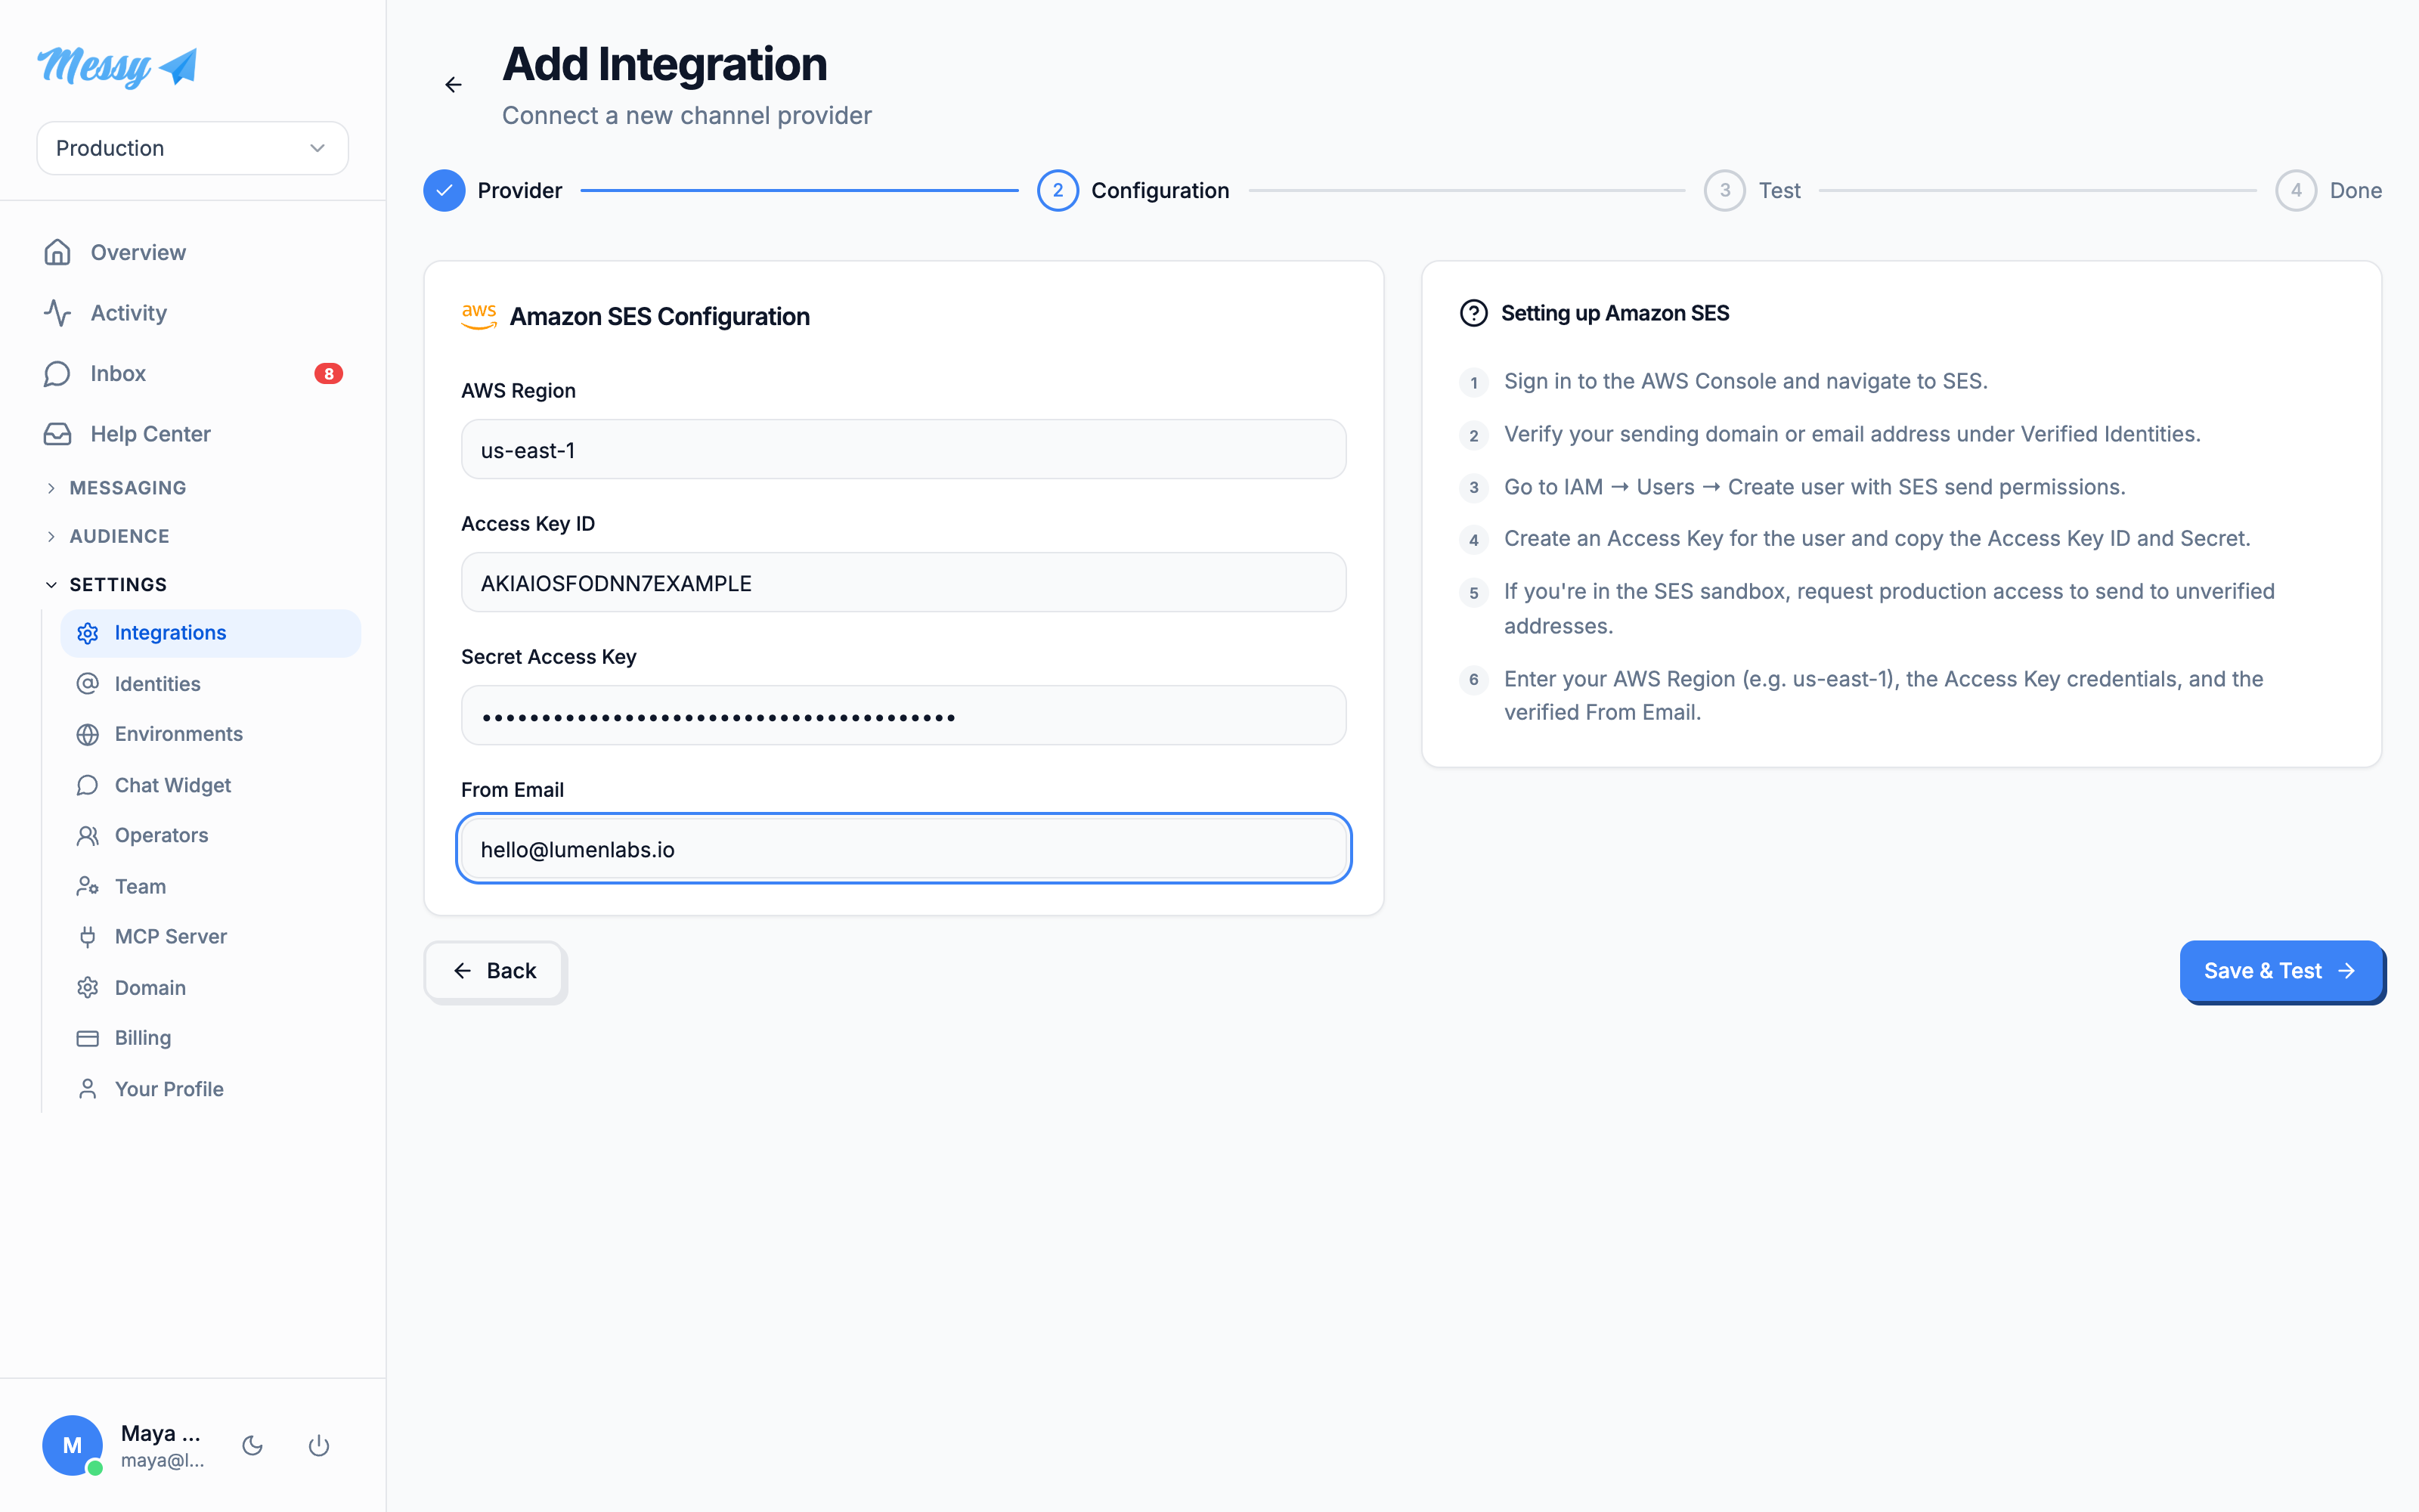
Task: Click the AWS logo icon
Action: tap(479, 316)
